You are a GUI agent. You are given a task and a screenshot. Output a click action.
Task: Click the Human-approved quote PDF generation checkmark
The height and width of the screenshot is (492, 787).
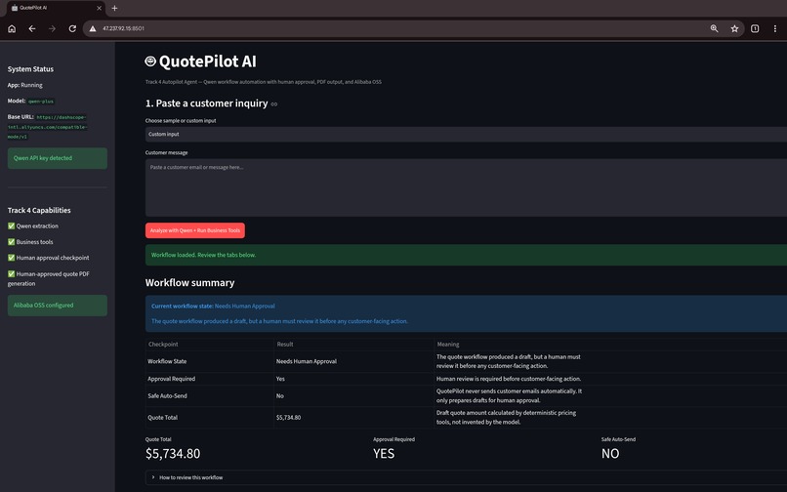(x=48, y=278)
